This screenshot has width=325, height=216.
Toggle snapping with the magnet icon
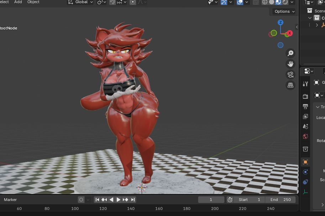coord(112,2)
